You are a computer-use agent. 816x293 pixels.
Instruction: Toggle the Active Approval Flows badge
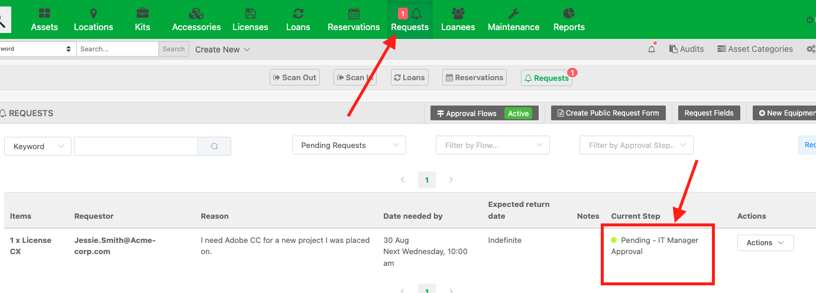(x=518, y=113)
